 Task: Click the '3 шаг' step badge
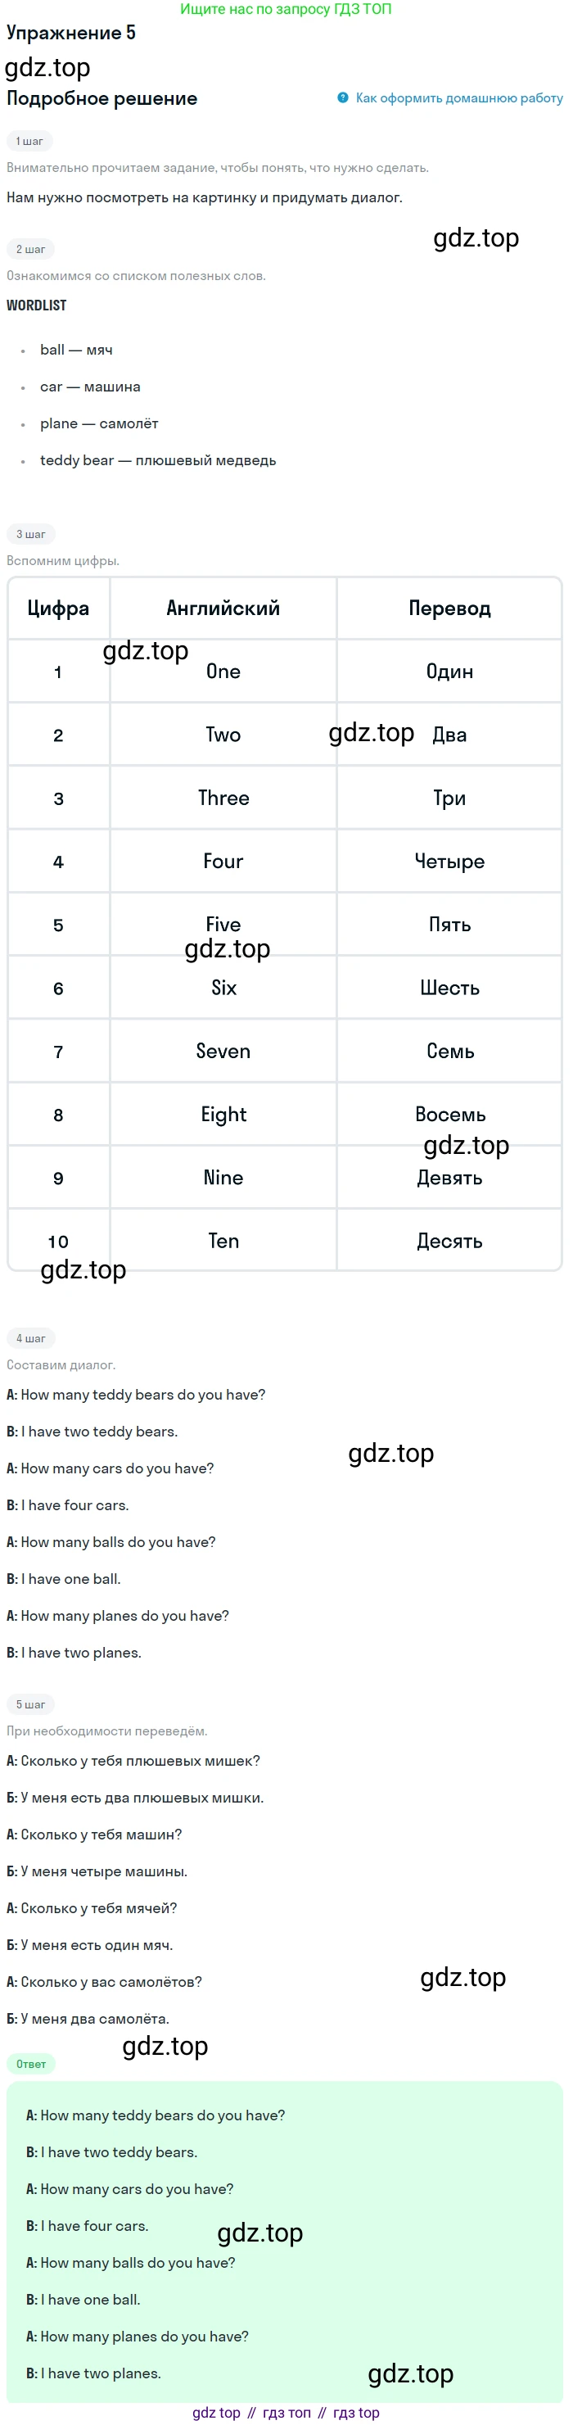coord(30,534)
